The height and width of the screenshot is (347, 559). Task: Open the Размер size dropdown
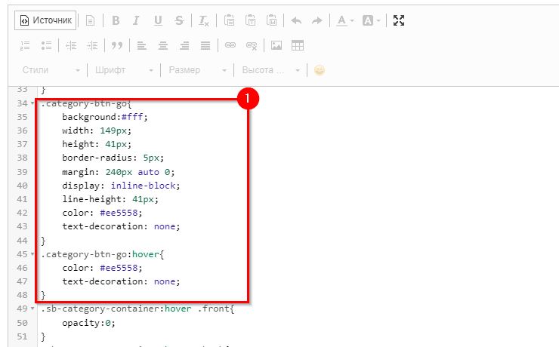(196, 70)
